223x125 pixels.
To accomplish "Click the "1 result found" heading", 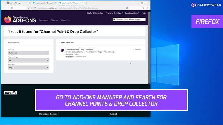I will 53,32.
